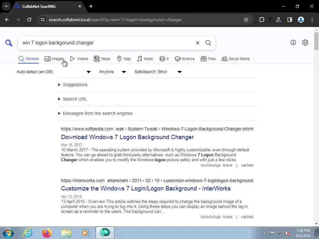Switch to the It tab
Viewport: 319px width, 239px height.
coord(164,59)
